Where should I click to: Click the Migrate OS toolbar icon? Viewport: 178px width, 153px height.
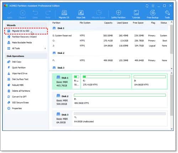coord(64,14)
